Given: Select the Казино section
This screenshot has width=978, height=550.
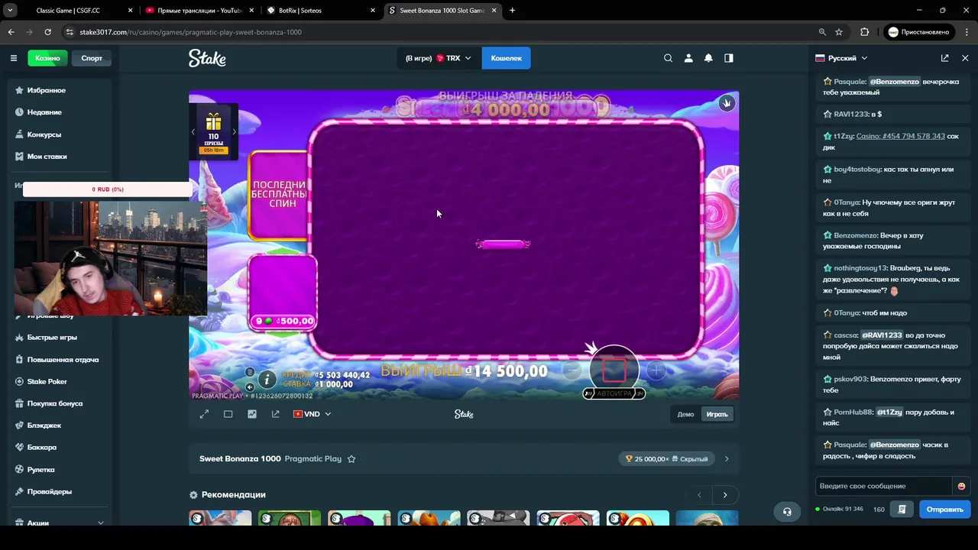Looking at the screenshot, I should pyautogui.click(x=47, y=58).
